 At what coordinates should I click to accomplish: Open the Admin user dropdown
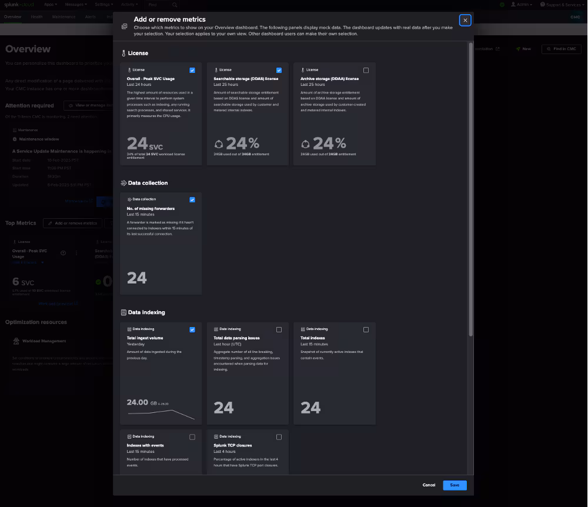point(523,4)
